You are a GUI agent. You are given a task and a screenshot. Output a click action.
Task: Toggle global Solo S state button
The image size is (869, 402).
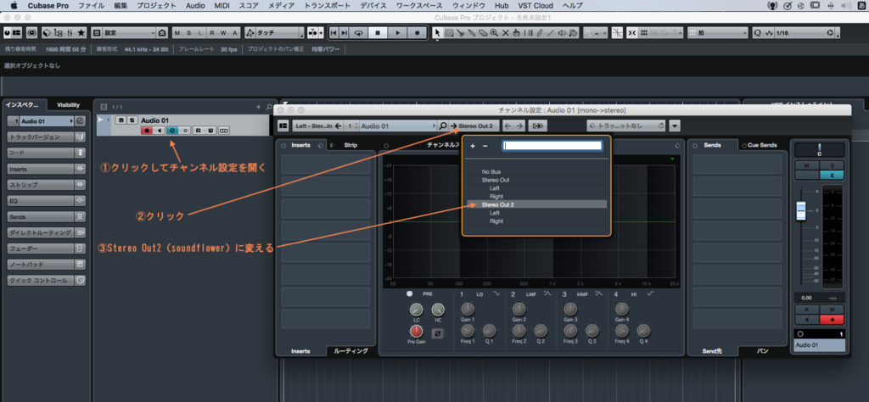click(x=189, y=33)
